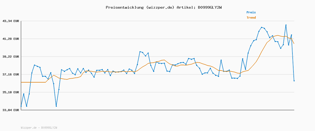The image size is (315, 131).
Task: Click the second blue price point from left
Action: tap(24, 94)
